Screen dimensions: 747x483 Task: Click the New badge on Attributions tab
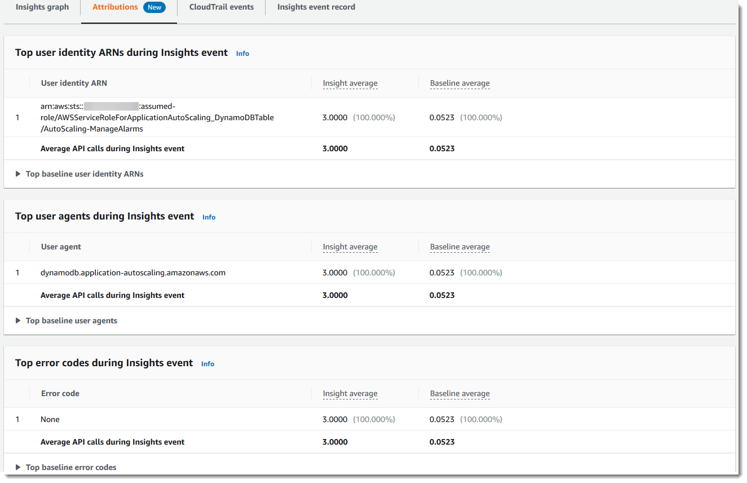(154, 7)
